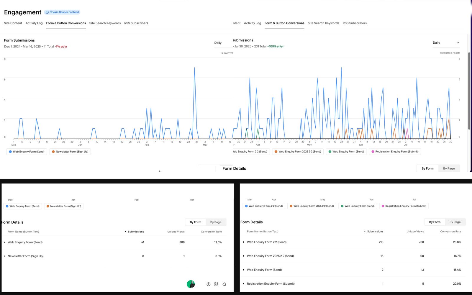Click the vertical scrollbar beside the 231 Total chart
The height and width of the screenshot is (295, 472).
[469, 91]
